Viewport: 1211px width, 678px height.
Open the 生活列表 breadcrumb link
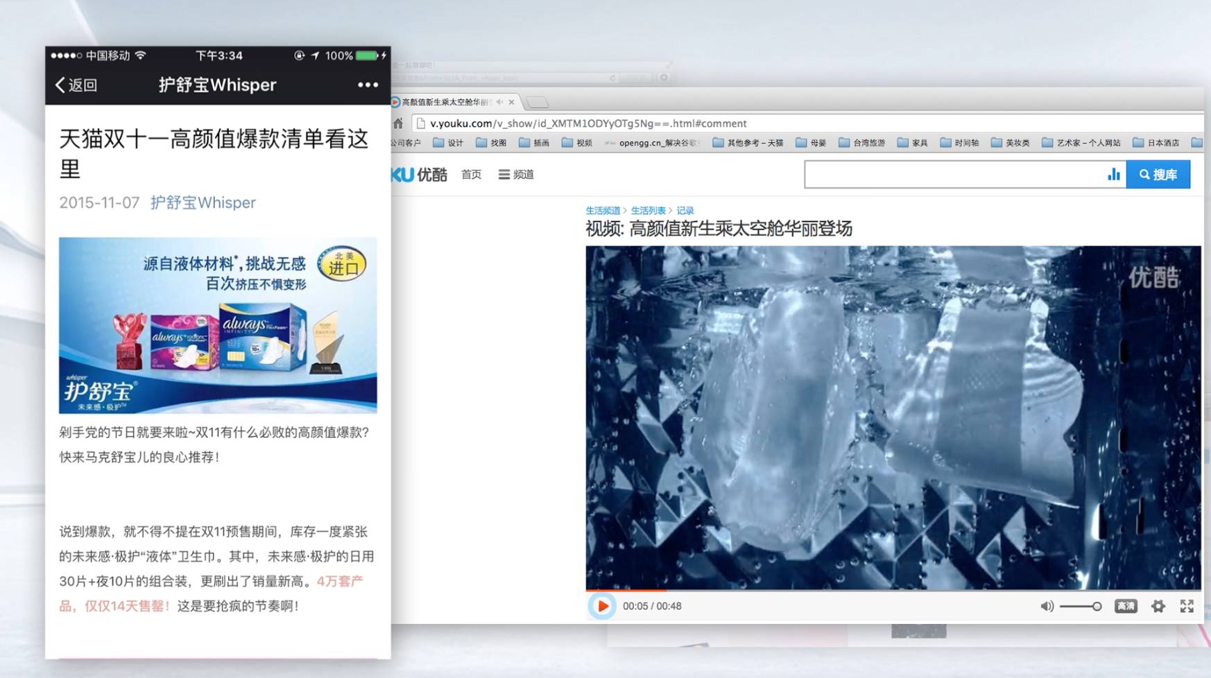649,211
